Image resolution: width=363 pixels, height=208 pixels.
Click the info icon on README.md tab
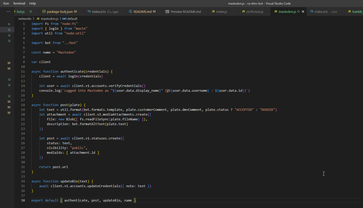(x=130, y=12)
